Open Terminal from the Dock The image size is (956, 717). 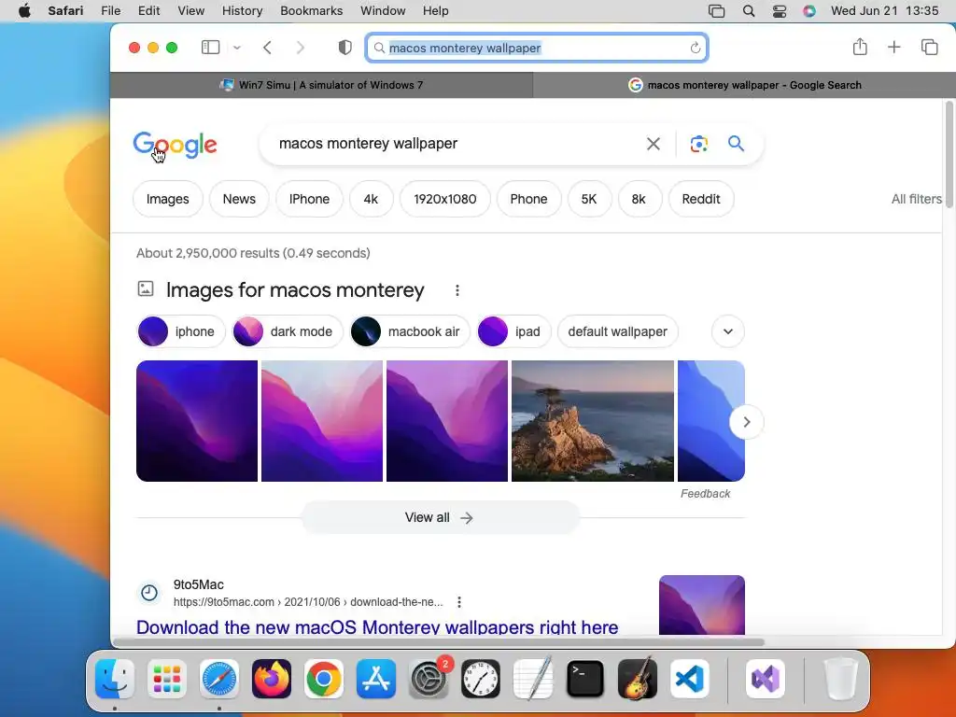point(585,679)
